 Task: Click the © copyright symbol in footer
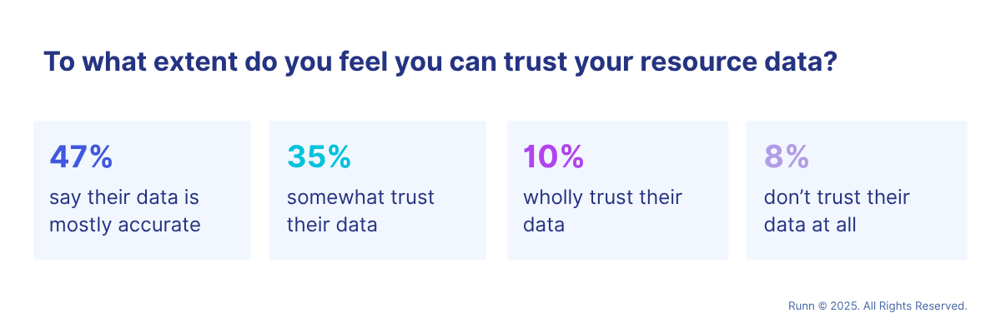[822, 306]
